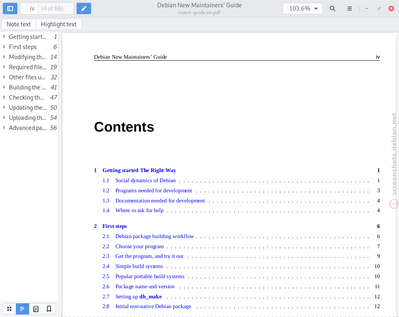
Task: Open Documentation needed for development link
Action: pos(160,201)
